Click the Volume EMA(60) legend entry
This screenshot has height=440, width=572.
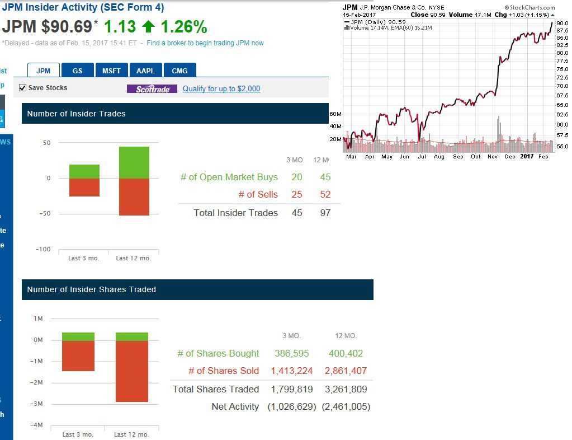point(388,28)
